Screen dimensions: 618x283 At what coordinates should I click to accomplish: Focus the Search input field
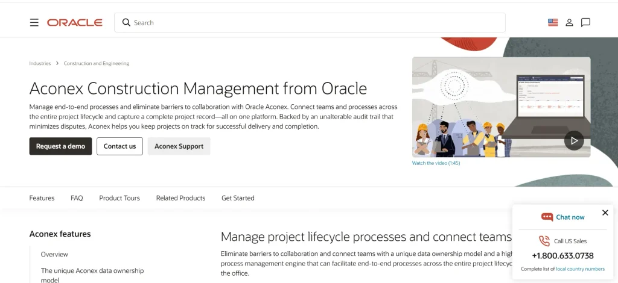(x=310, y=22)
